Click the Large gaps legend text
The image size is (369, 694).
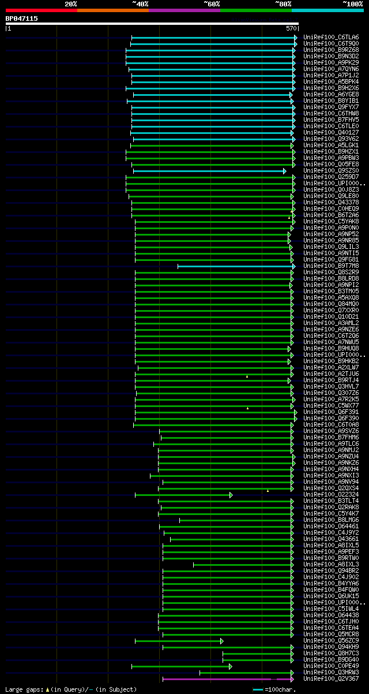pyautogui.click(x=71, y=689)
